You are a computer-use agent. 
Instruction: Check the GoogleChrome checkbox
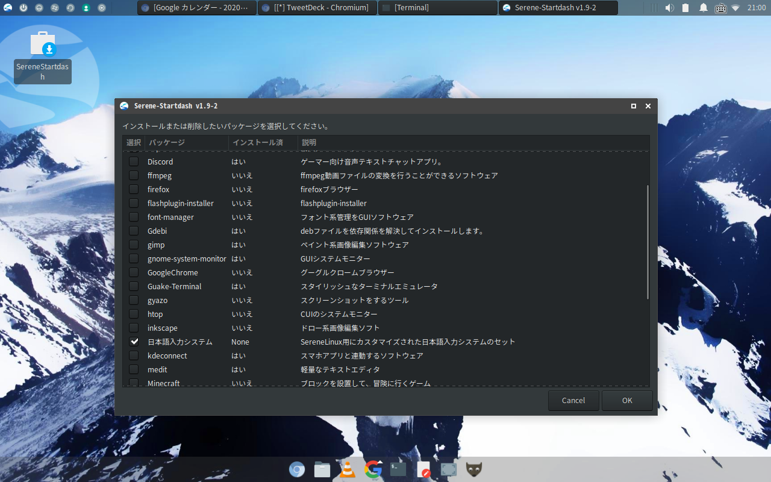tap(134, 272)
